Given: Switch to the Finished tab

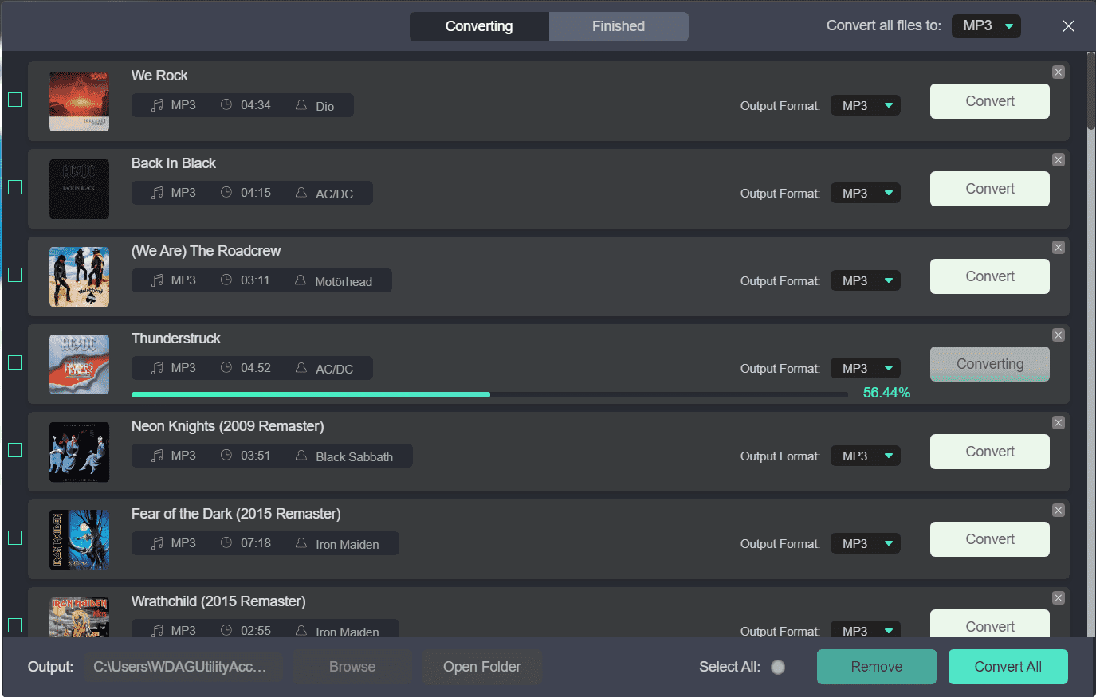Looking at the screenshot, I should coord(619,26).
